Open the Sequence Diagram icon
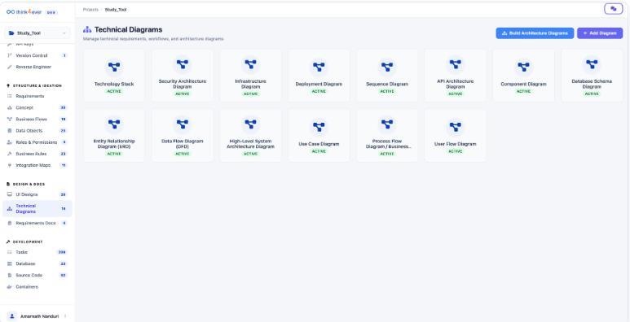 click(387, 67)
